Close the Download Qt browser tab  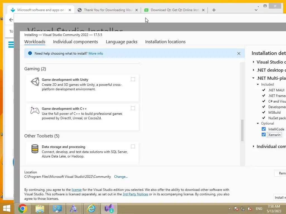coord(203,10)
